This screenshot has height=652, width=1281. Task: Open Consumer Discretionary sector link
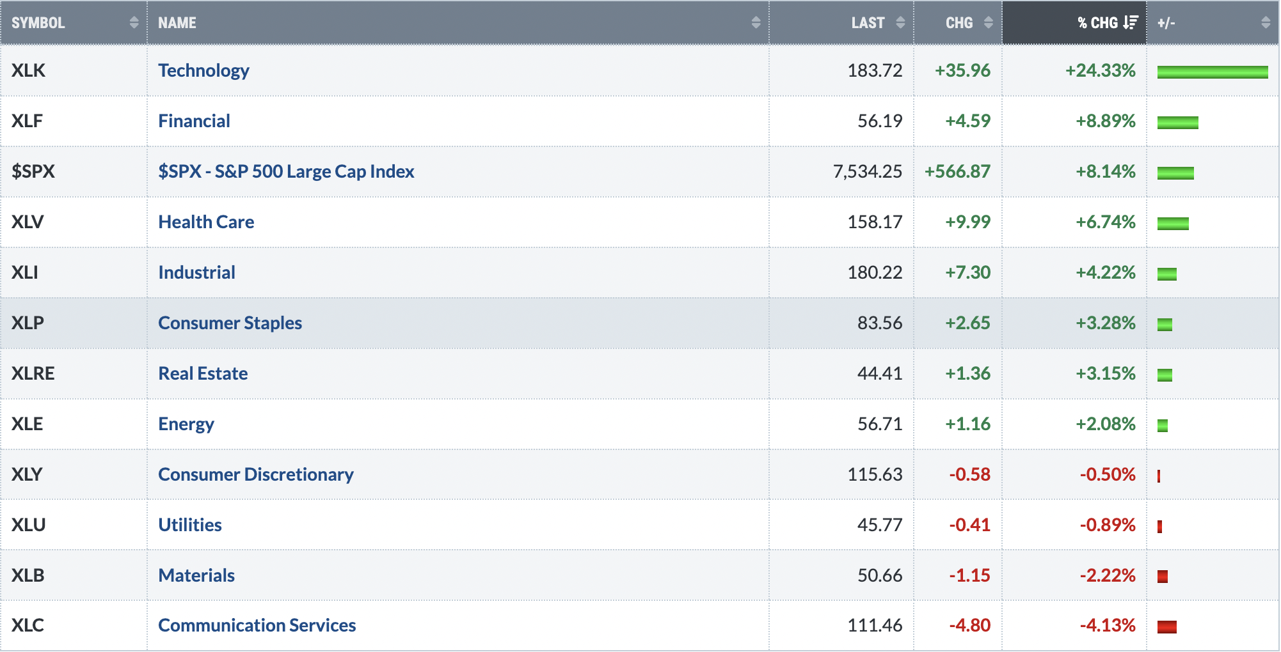255,474
